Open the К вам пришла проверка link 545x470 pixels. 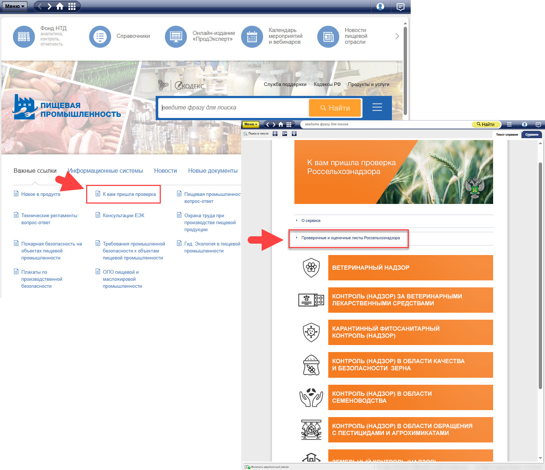coord(129,194)
